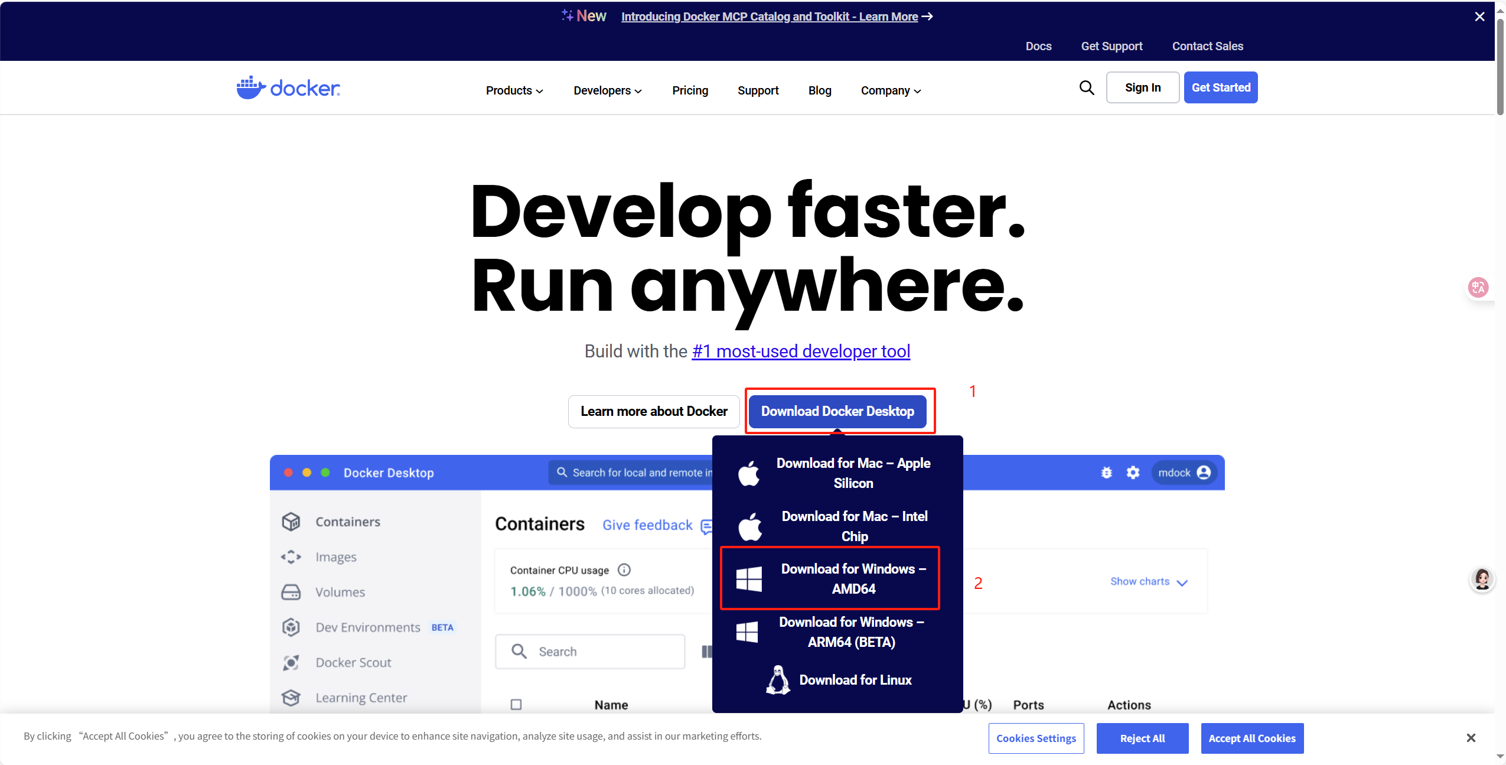This screenshot has height=765, width=1506.
Task: Open site search magnifier icon
Action: tap(1086, 88)
